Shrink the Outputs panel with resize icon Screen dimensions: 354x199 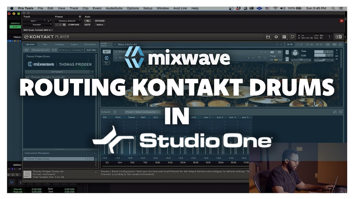[335, 112]
